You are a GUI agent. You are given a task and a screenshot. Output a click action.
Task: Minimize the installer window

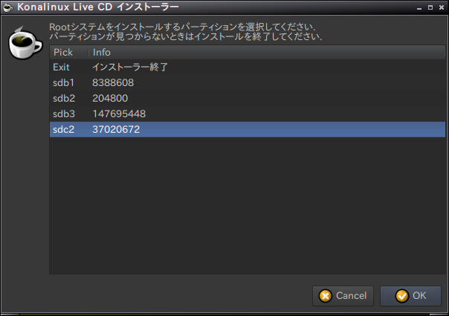419,7
